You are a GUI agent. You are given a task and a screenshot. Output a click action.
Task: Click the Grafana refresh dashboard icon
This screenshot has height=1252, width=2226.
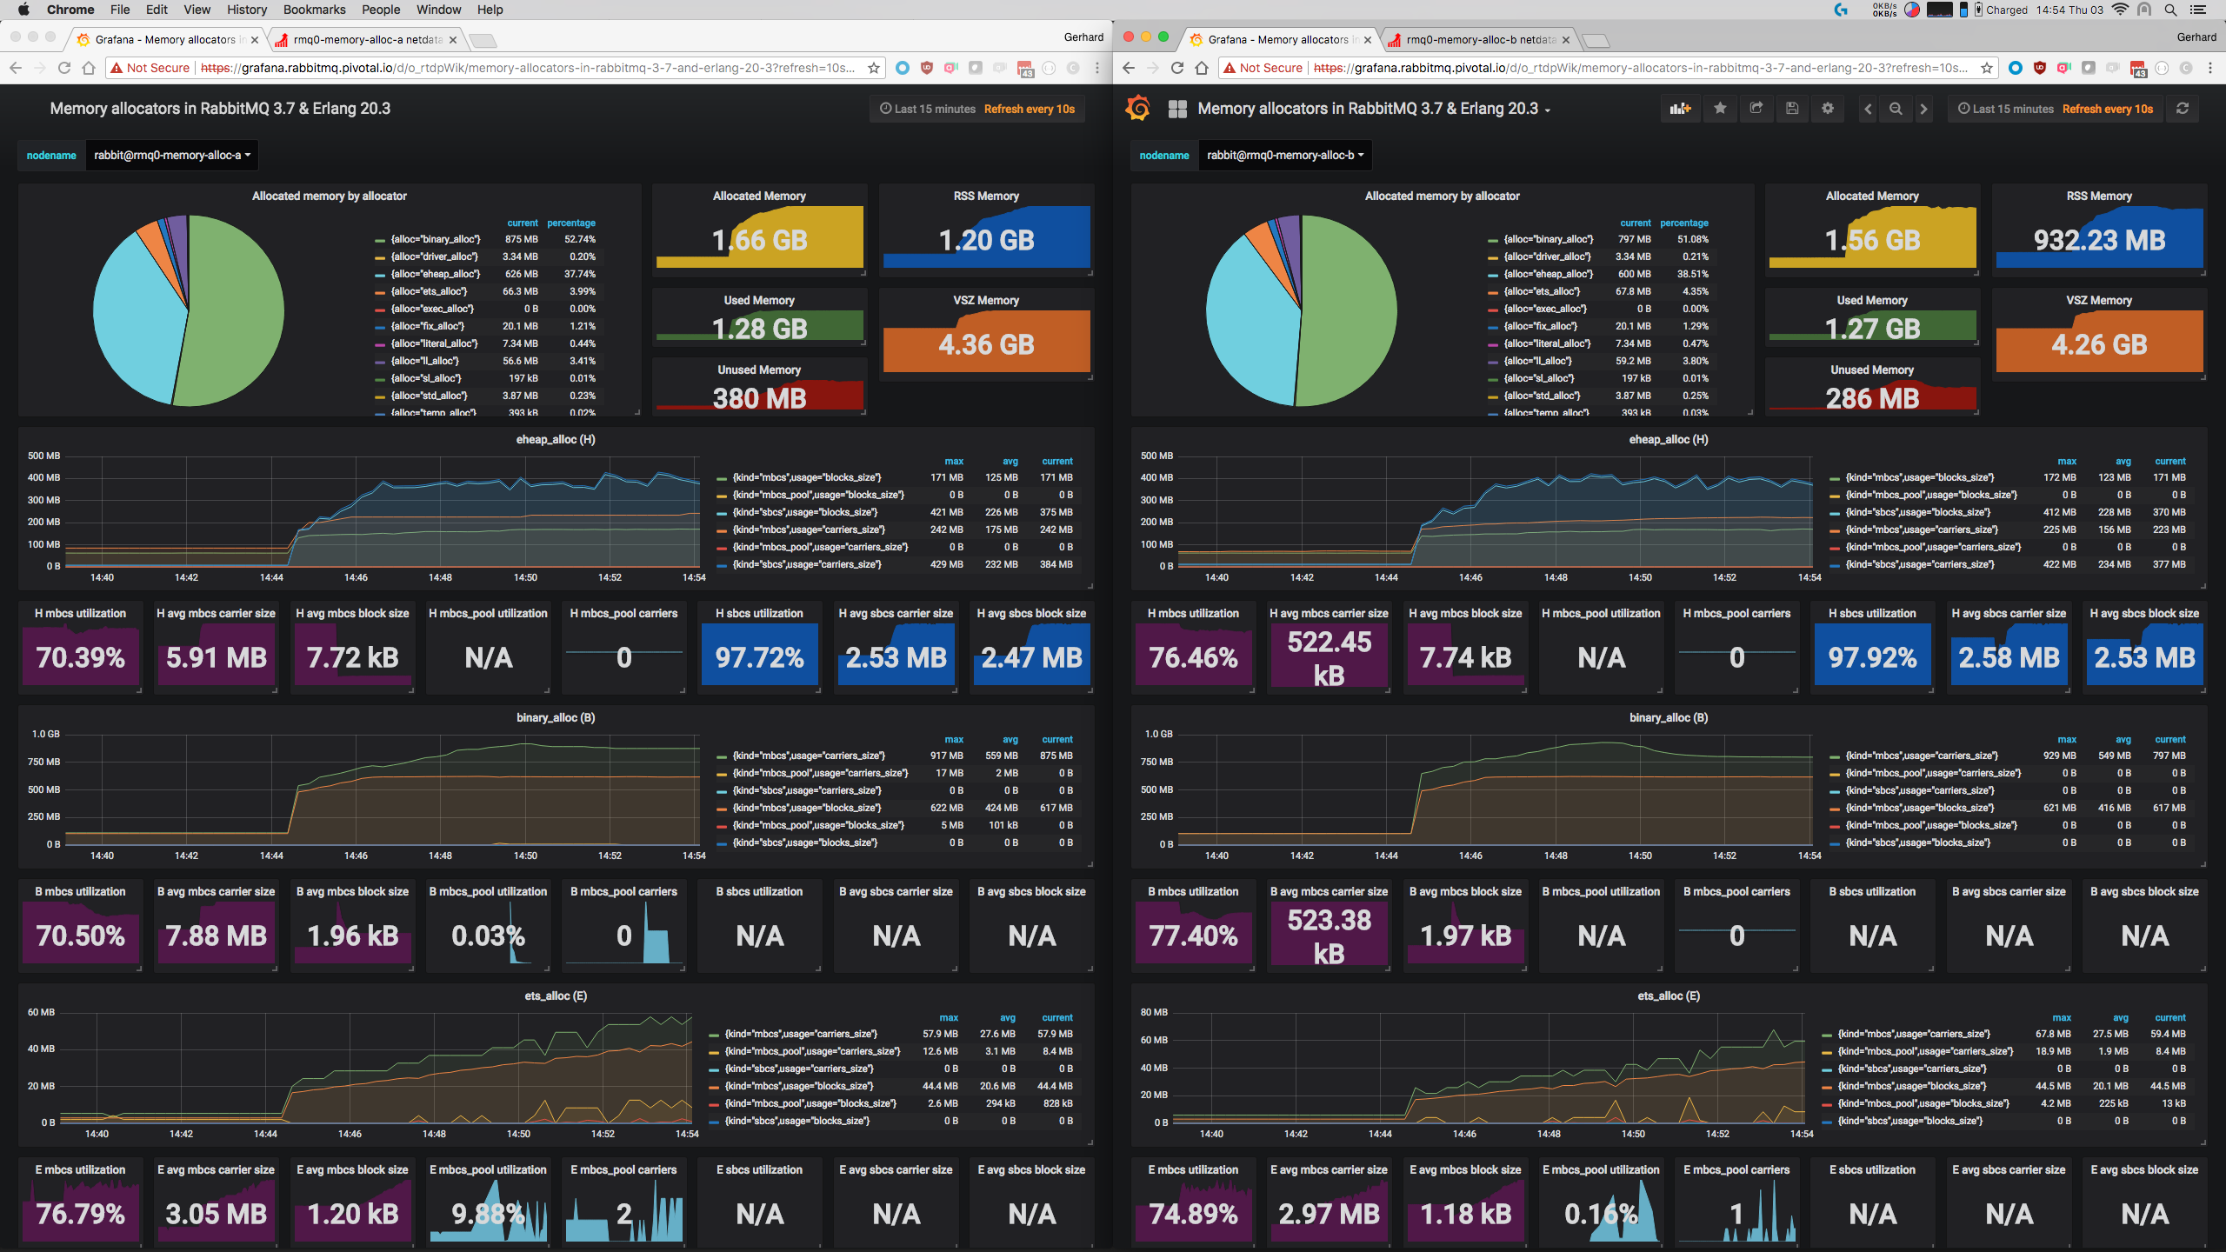click(x=2183, y=109)
